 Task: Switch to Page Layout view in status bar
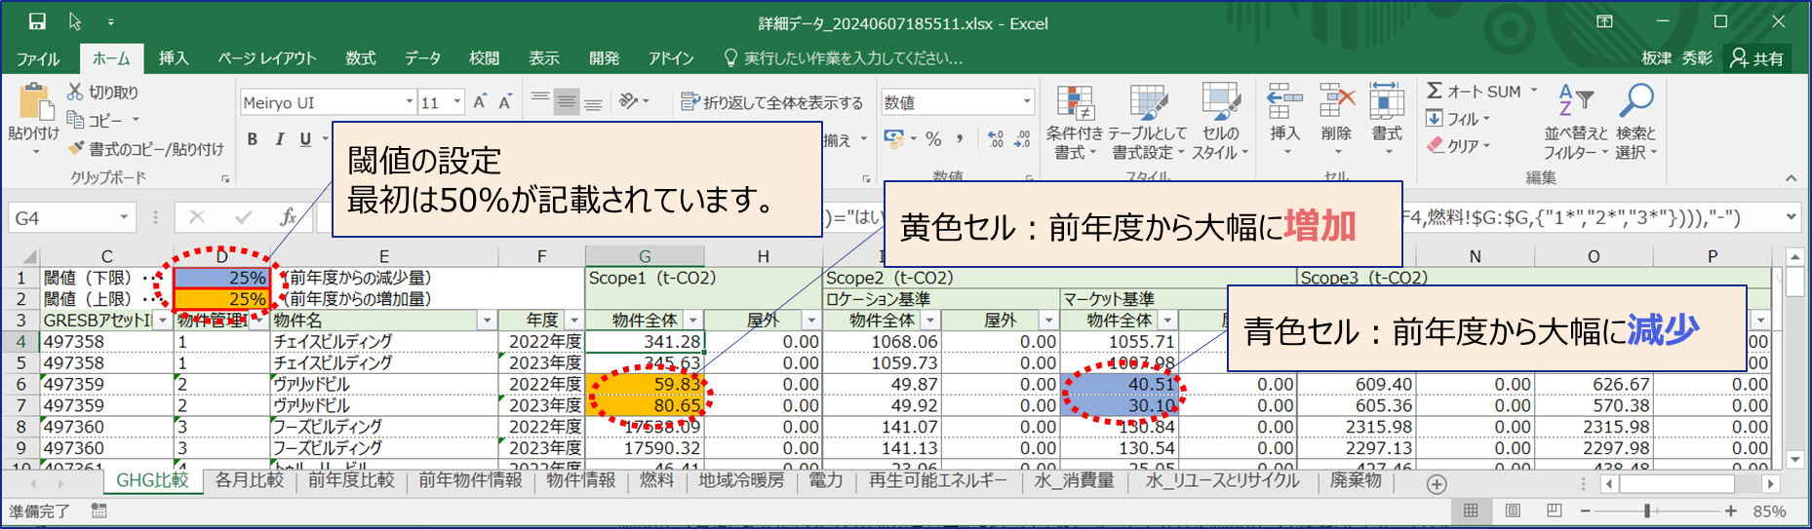1513,510
